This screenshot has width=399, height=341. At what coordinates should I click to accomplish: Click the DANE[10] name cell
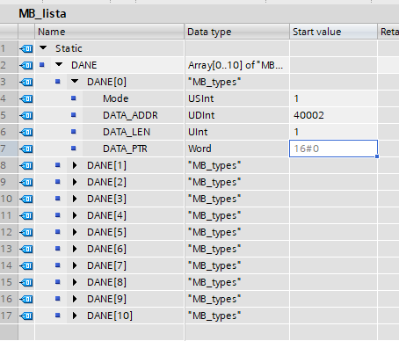click(126, 316)
